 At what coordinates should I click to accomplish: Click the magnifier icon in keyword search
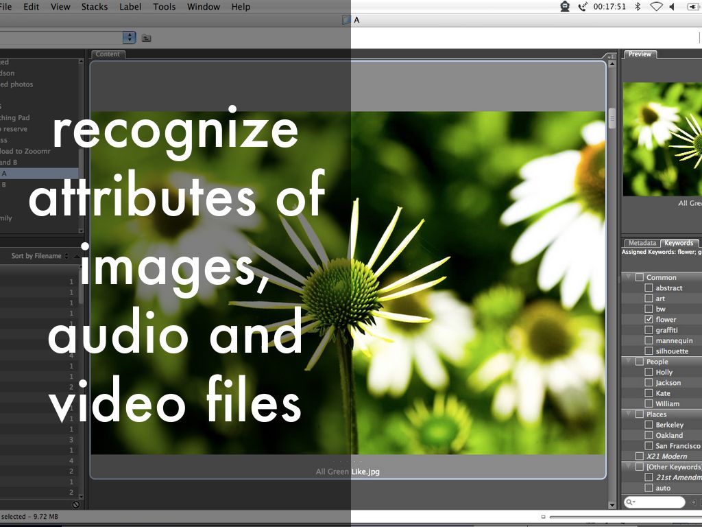[630, 503]
